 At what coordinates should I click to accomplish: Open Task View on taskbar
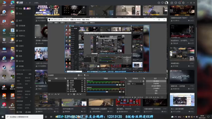coord(51,117)
